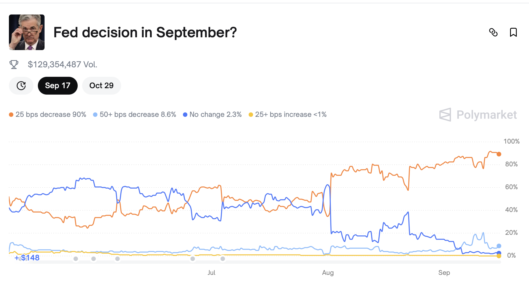
Task: Click the orange 25 bps decrease legend dot
Action: 11,115
